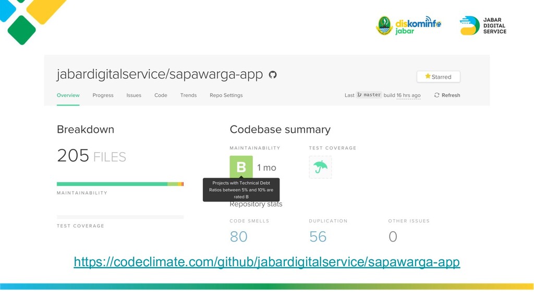Go to the Code tab
534x300 pixels.
pyautogui.click(x=161, y=95)
